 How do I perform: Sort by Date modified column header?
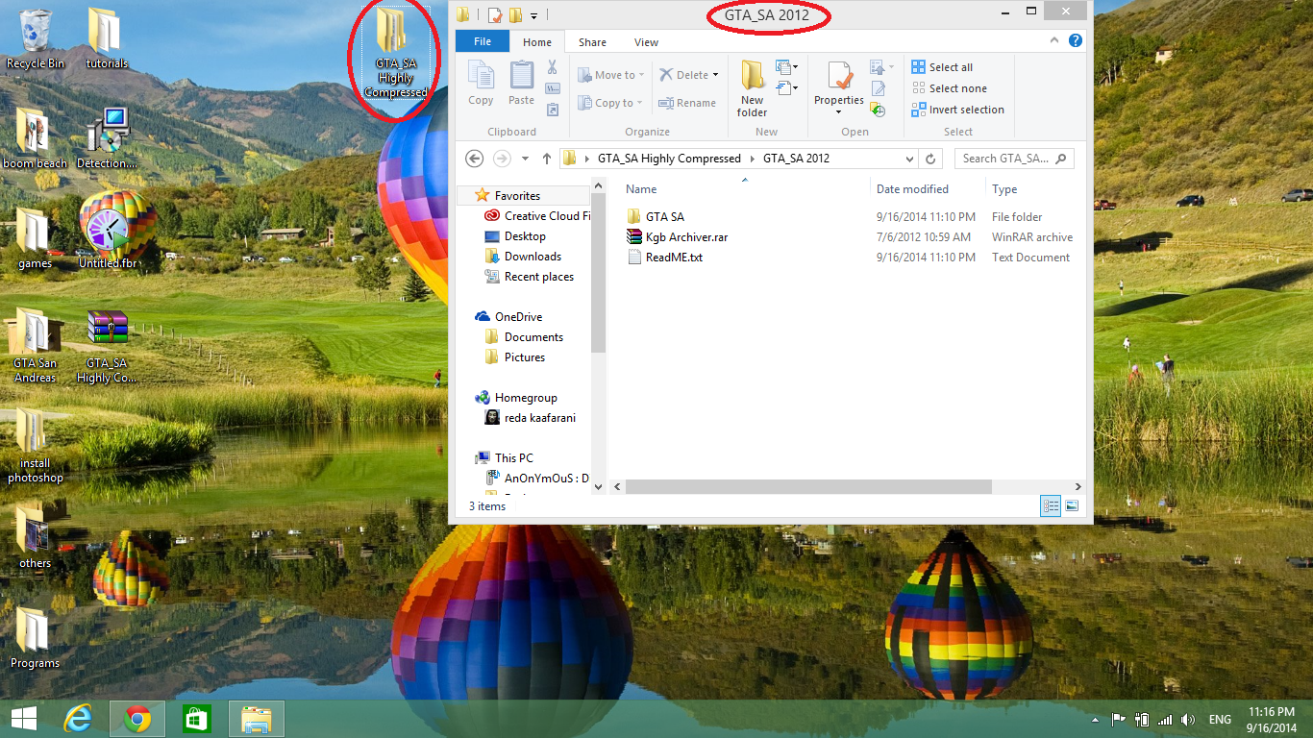click(x=912, y=189)
